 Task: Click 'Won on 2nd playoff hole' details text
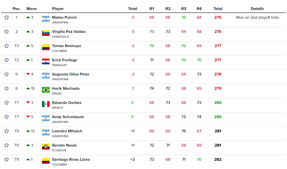click(257, 17)
